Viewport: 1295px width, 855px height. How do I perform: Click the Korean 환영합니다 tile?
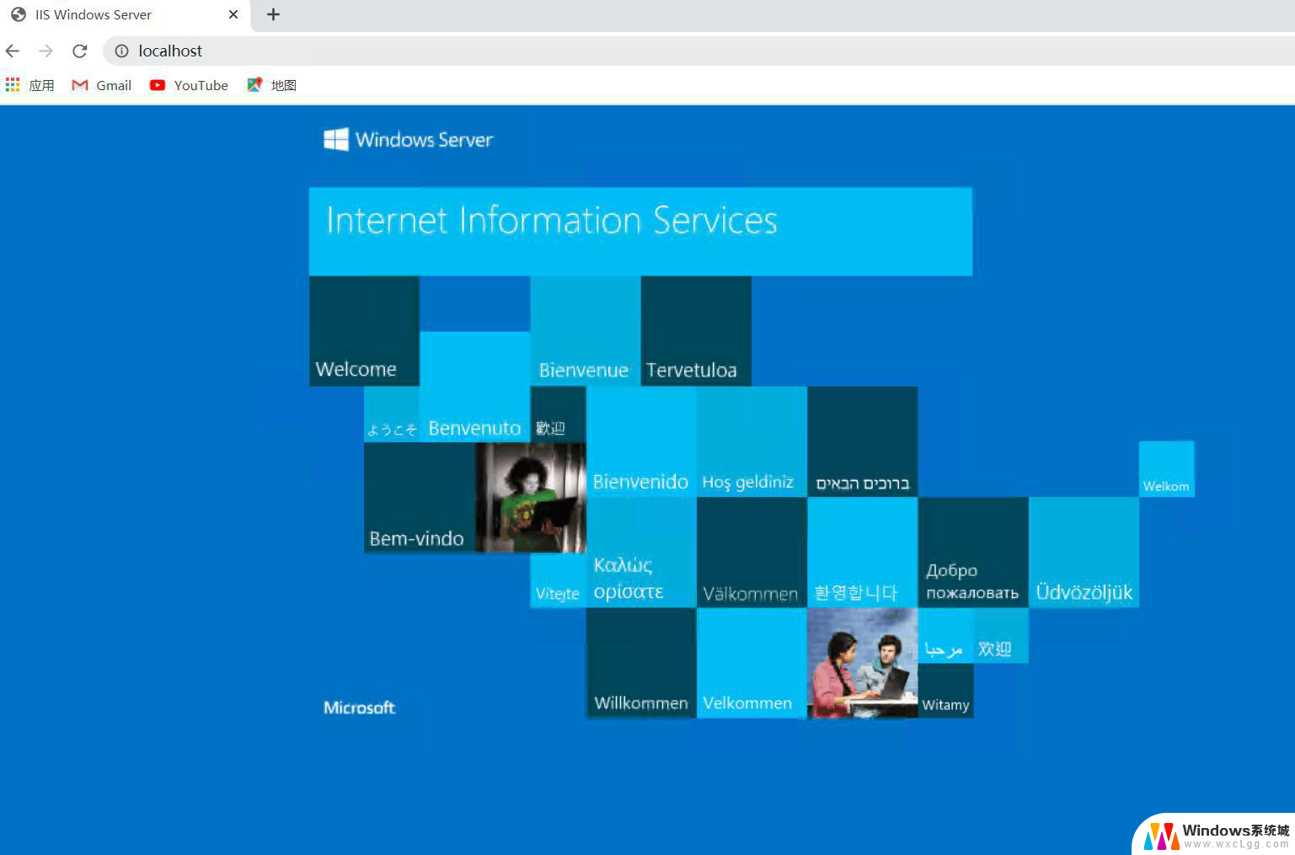tap(862, 552)
